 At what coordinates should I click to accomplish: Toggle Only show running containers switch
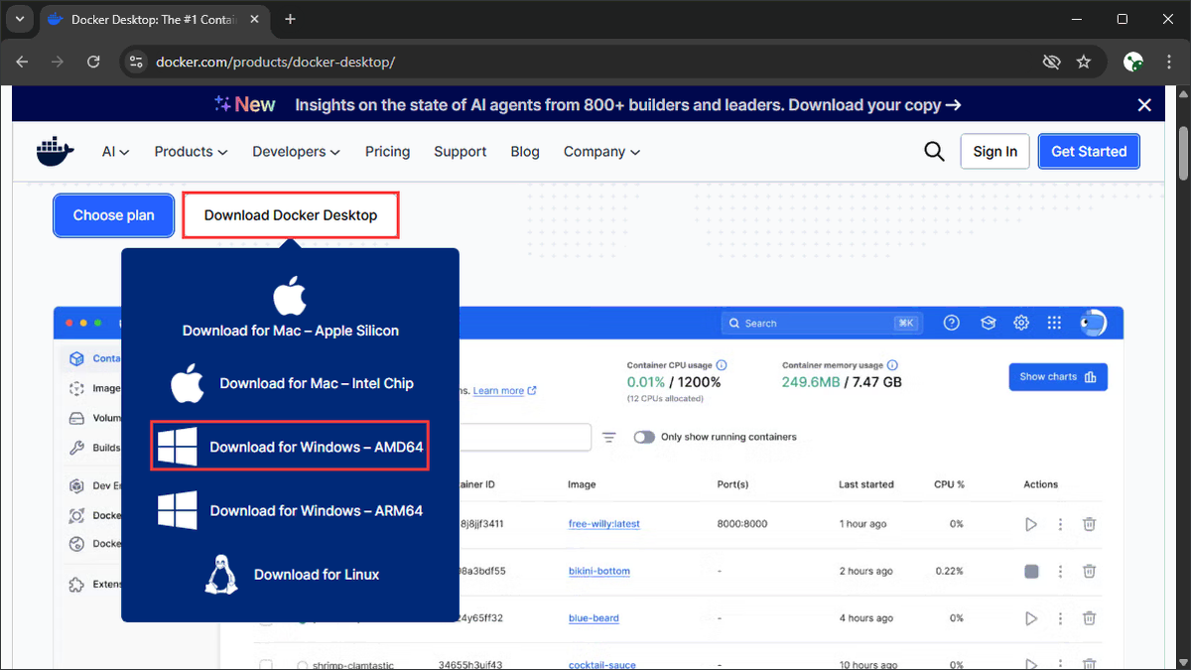(644, 437)
